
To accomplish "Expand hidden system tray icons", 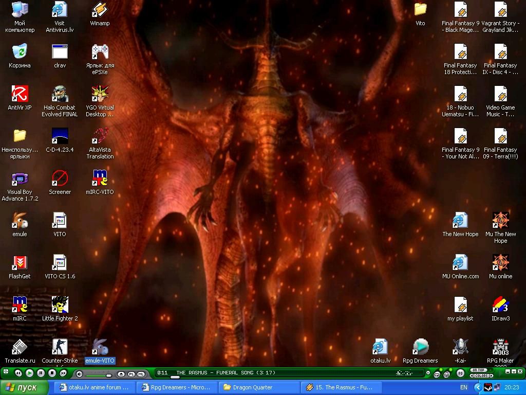I will 478,387.
